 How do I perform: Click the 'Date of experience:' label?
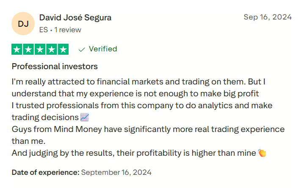(x=45, y=172)
